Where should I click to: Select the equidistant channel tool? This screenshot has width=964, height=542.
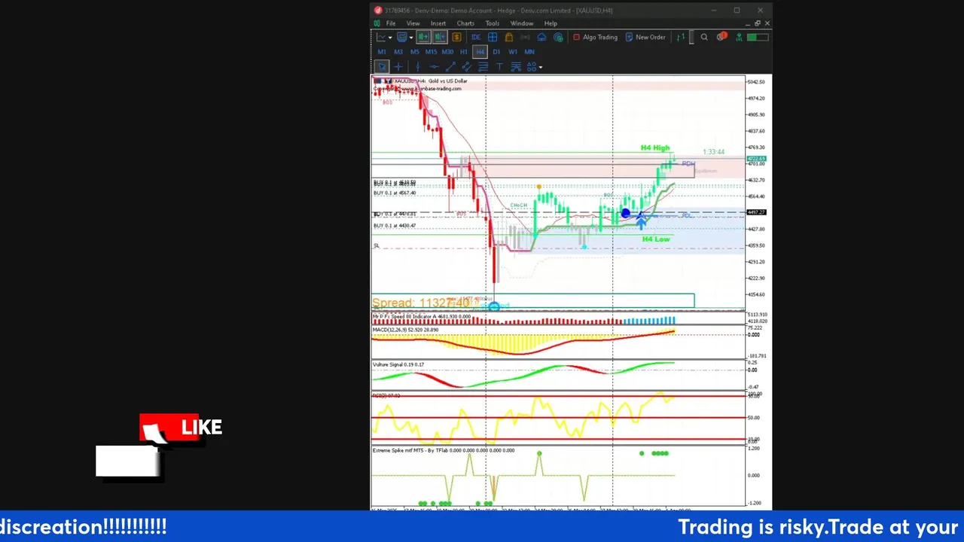coord(467,66)
